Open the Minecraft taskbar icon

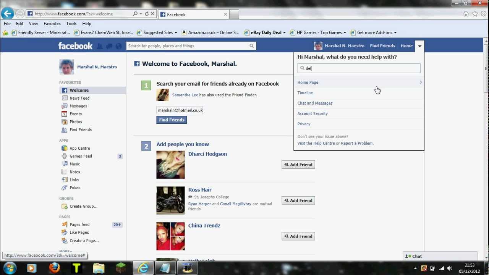(x=121, y=268)
